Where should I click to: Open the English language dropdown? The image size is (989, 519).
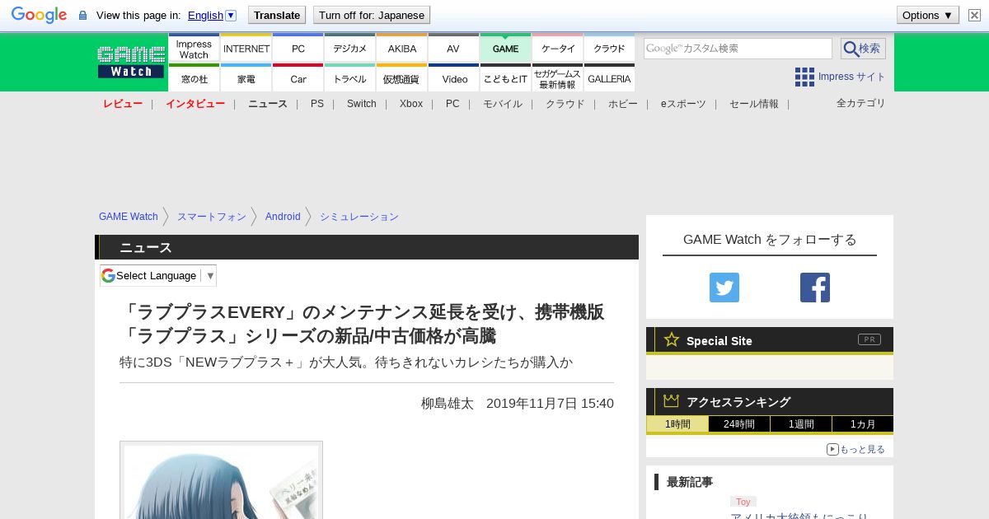pyautogui.click(x=212, y=15)
